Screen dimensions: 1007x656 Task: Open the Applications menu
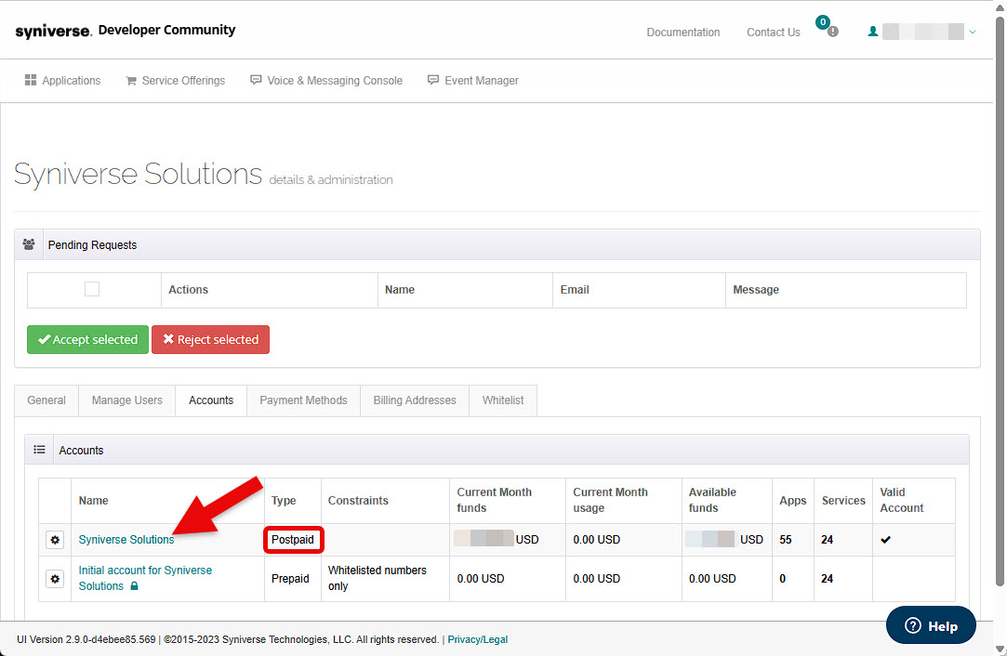pyautogui.click(x=62, y=81)
